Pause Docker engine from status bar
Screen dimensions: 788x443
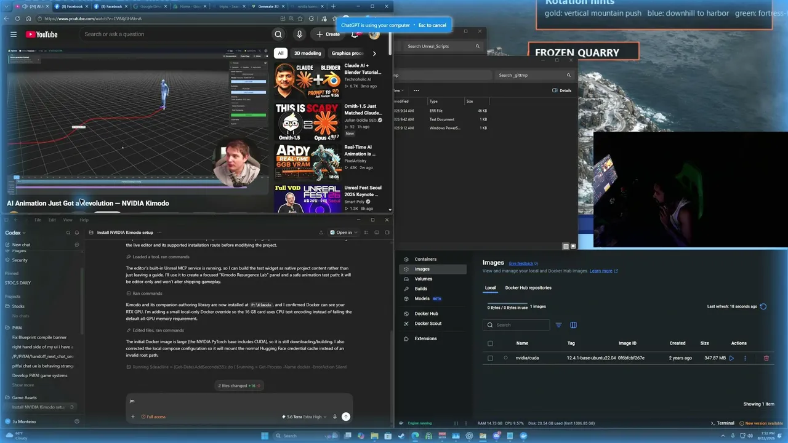[456, 423]
